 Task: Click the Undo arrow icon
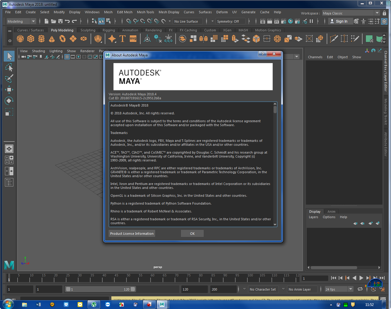67,21
